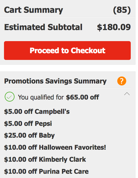Screen dimensions: 138x178
Task: Click the Halloween Favorites! text
Action: tap(72, 147)
